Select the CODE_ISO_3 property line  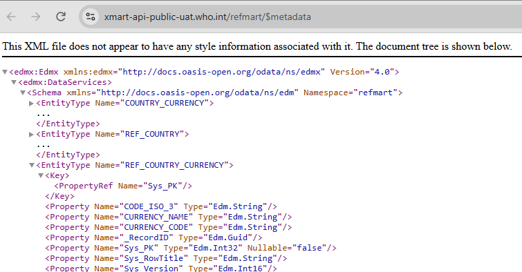coord(161,206)
